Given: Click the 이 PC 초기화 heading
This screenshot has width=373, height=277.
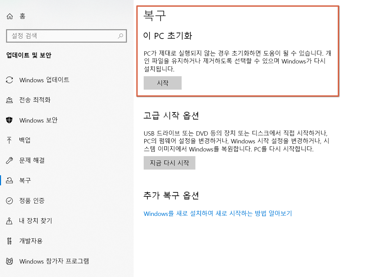Looking at the screenshot, I should (168, 36).
